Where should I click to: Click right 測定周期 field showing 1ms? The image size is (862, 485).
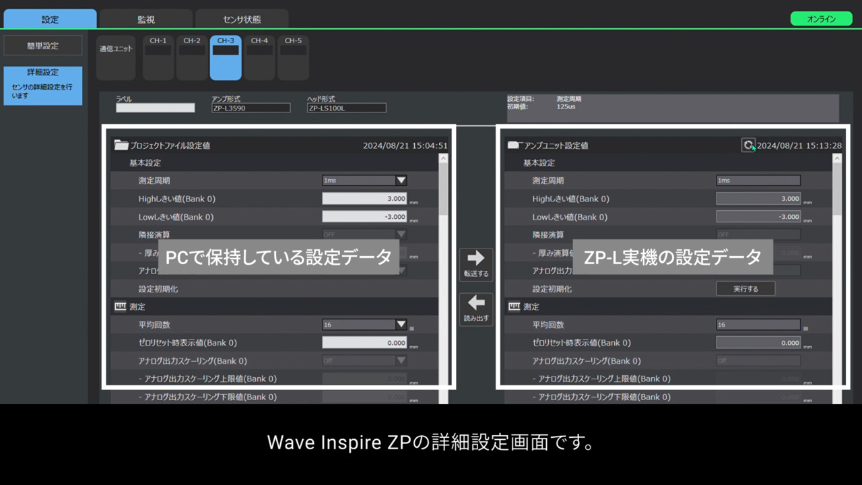(758, 181)
